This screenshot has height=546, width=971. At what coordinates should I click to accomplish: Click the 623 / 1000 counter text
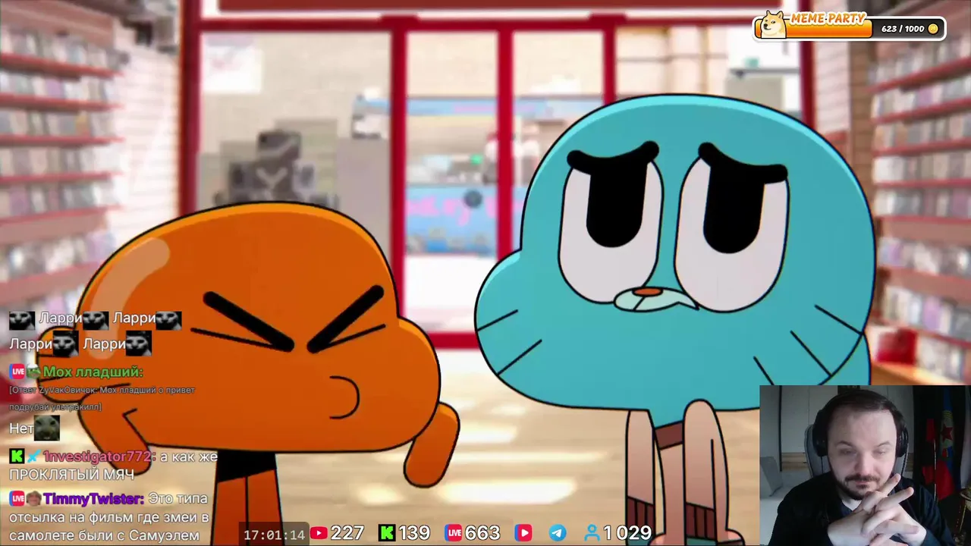(x=903, y=29)
